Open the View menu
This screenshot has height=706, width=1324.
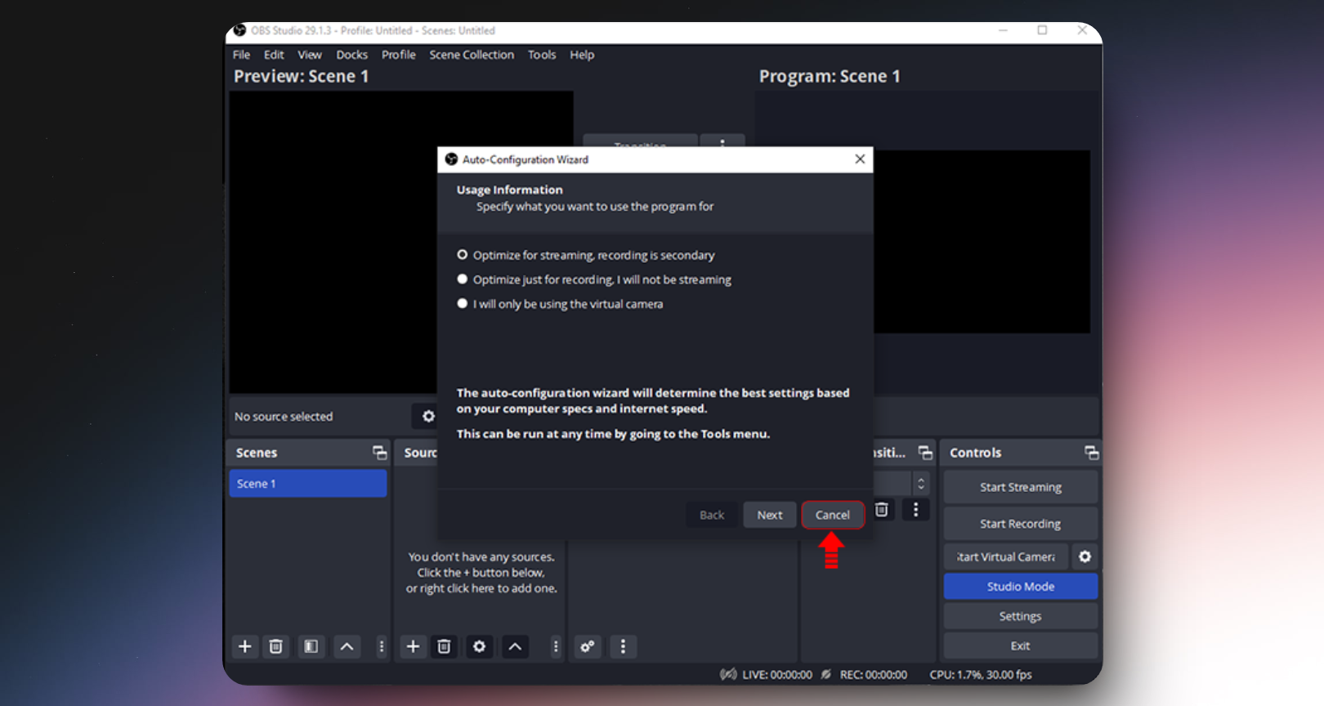click(310, 55)
